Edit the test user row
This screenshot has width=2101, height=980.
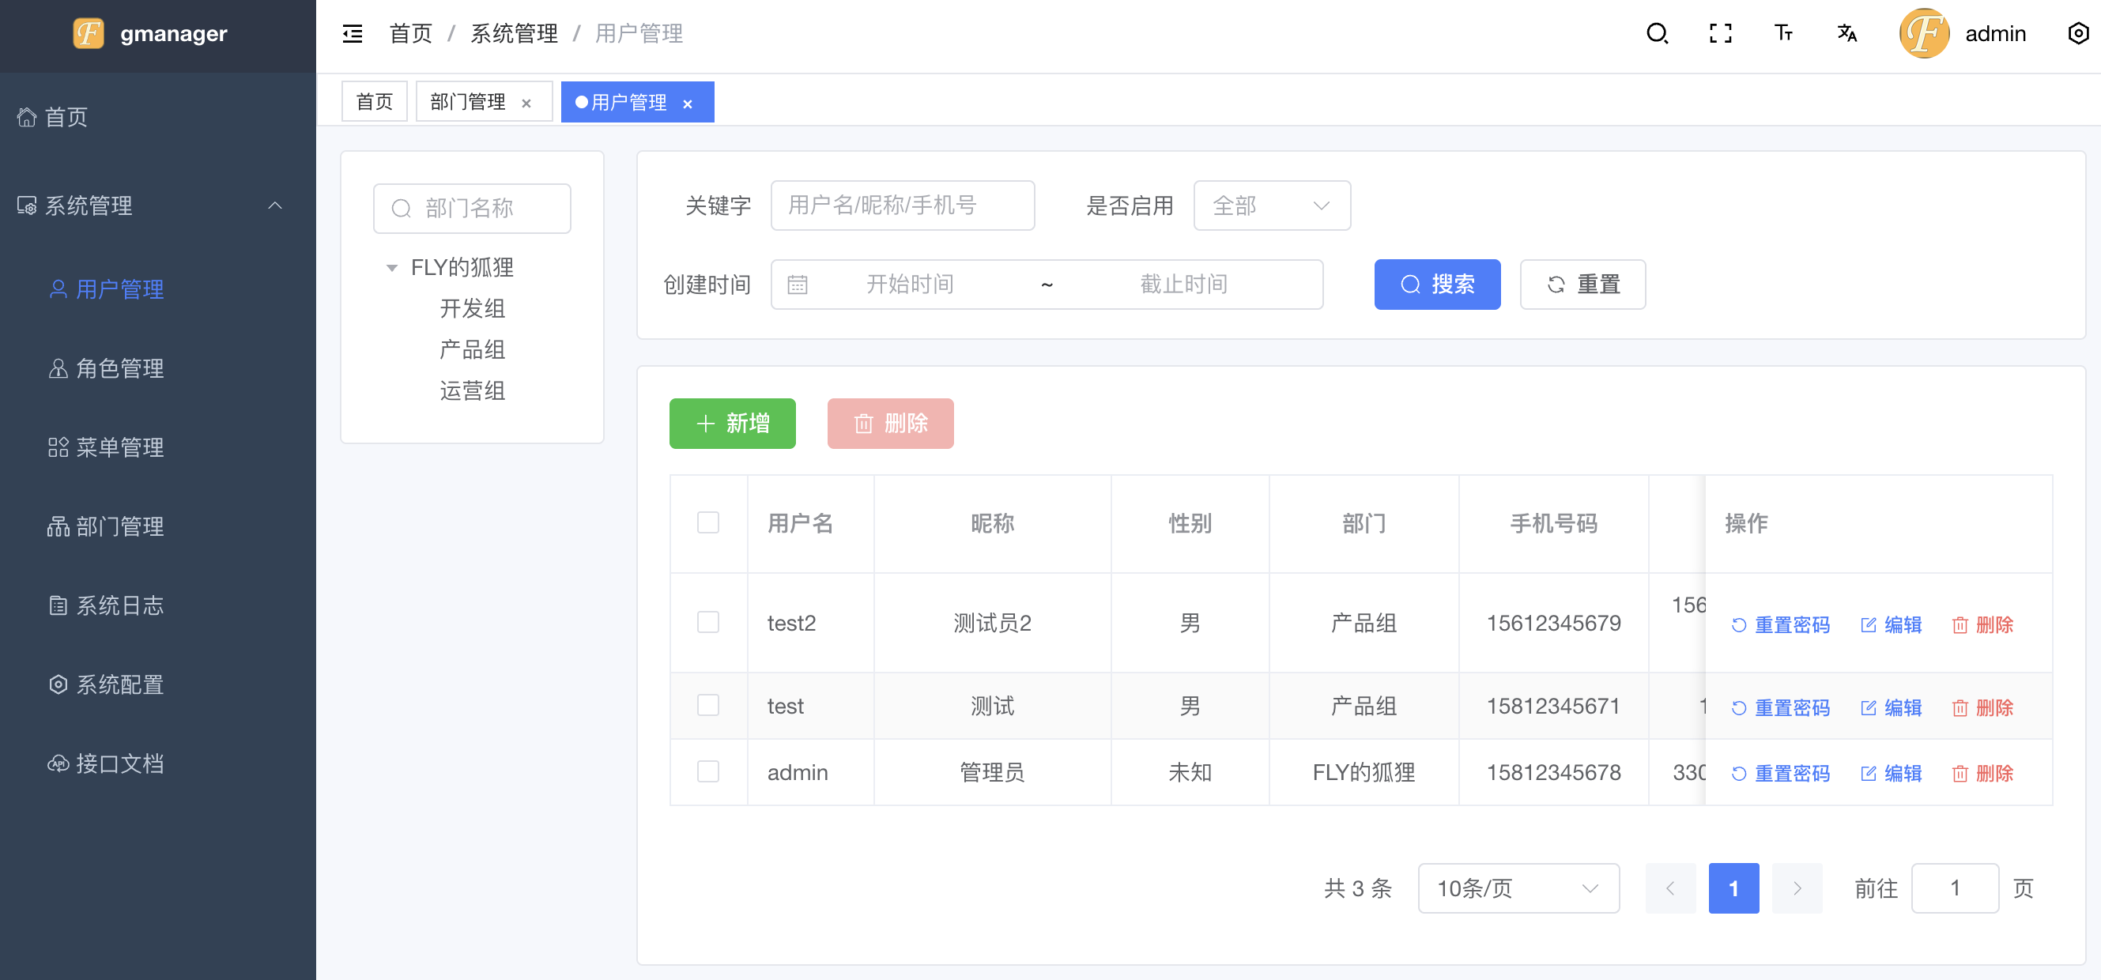(x=1892, y=707)
